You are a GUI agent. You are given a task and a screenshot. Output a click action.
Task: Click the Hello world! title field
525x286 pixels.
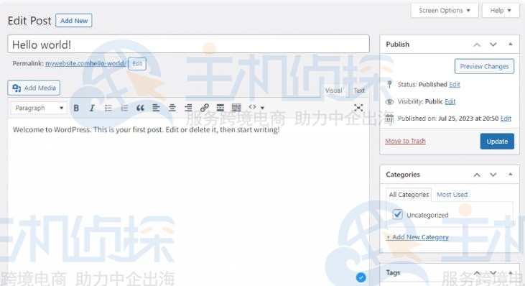pyautogui.click(x=188, y=45)
